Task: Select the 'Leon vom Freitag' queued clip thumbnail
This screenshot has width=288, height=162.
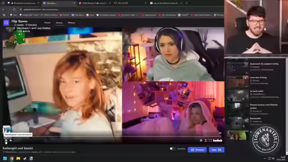Action: click(x=238, y=81)
